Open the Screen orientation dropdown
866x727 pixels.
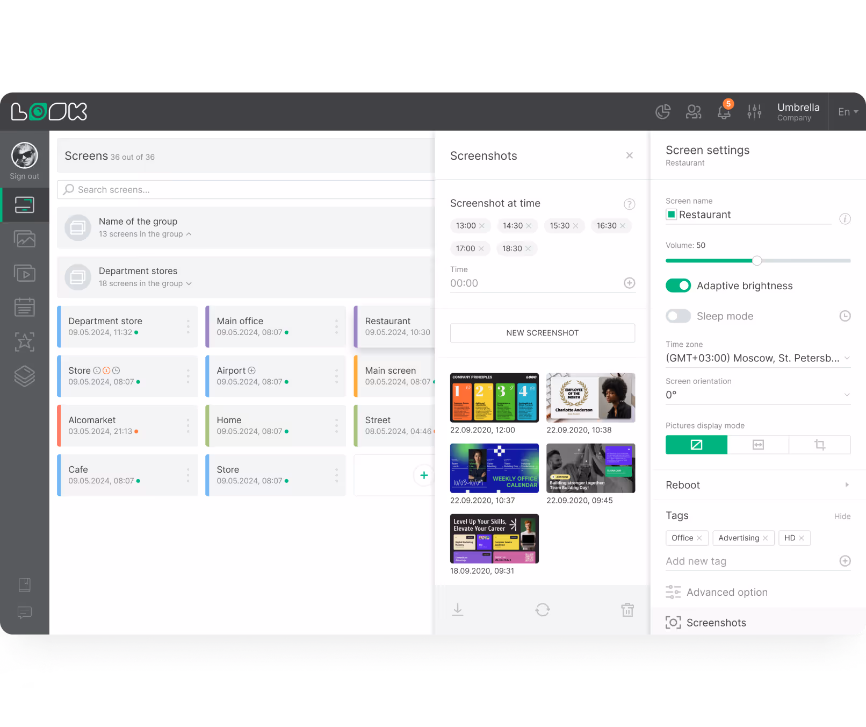point(757,395)
